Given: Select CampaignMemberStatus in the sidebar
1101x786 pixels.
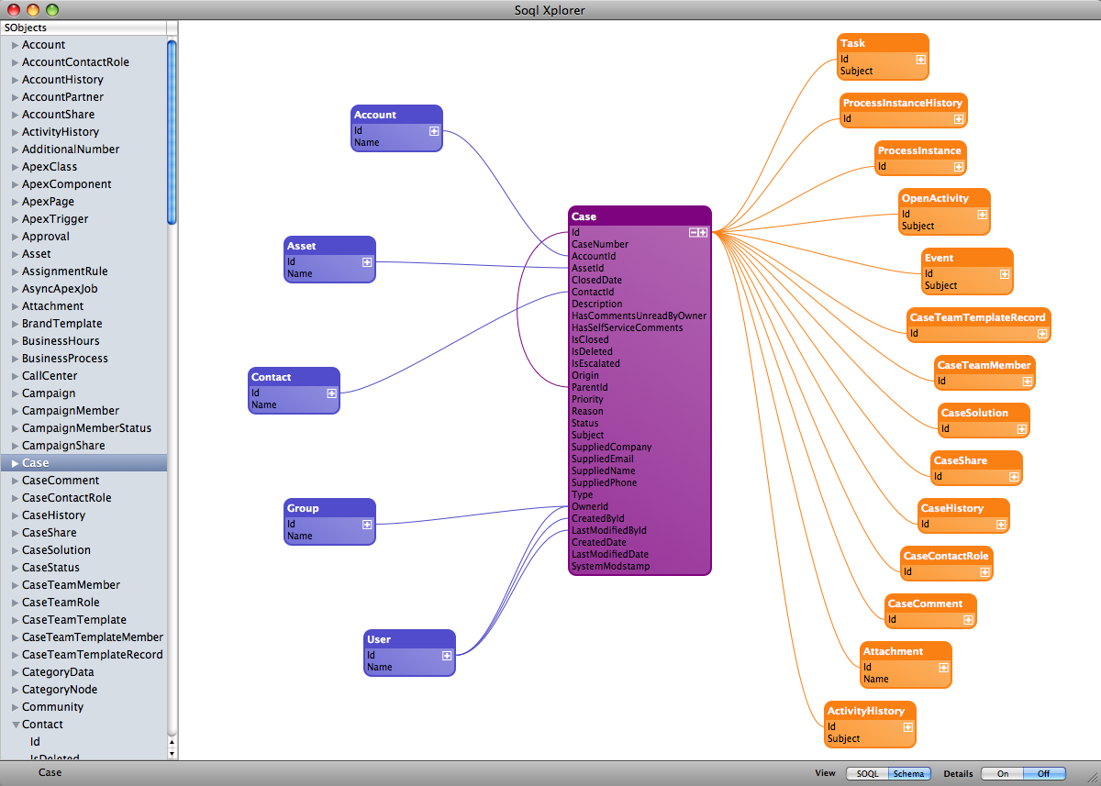Looking at the screenshot, I should [87, 428].
